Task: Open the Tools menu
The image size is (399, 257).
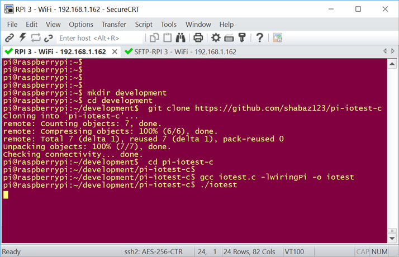Action: 169,25
